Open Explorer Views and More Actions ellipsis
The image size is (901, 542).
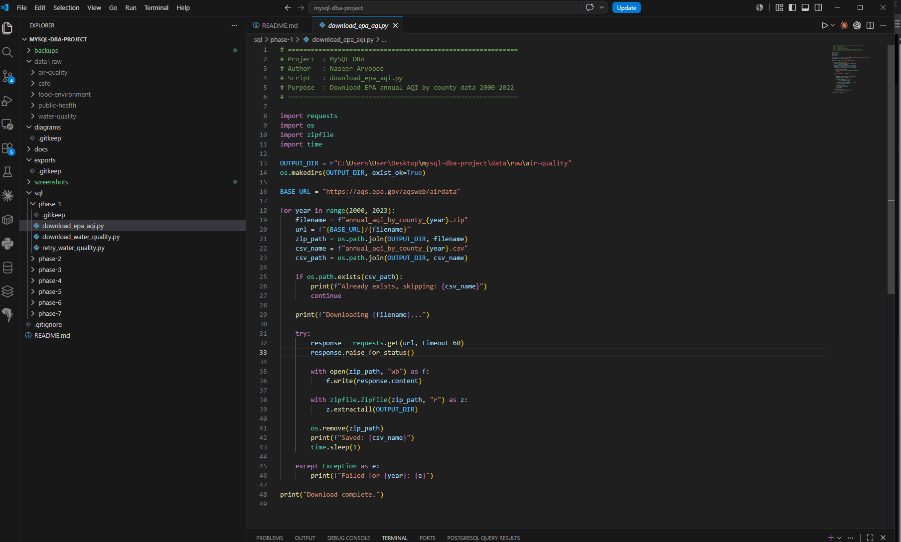[x=234, y=25]
